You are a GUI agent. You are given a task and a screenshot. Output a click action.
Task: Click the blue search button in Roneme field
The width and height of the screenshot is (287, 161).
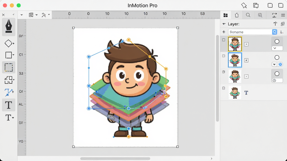(x=275, y=32)
